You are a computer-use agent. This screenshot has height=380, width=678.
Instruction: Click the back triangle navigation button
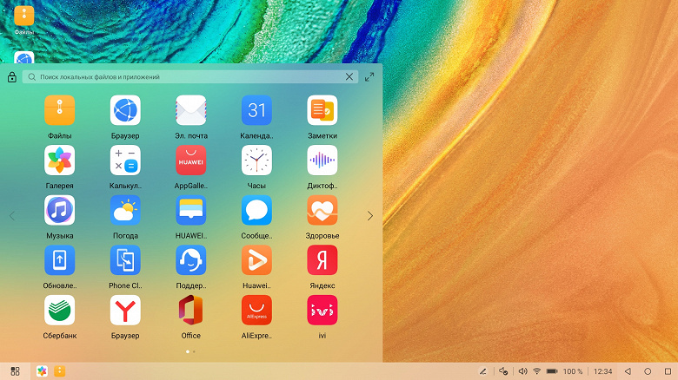click(628, 371)
